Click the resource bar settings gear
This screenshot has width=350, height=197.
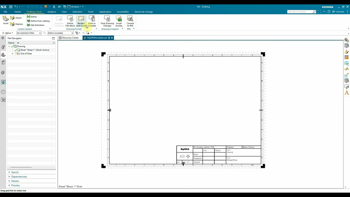click(3, 38)
